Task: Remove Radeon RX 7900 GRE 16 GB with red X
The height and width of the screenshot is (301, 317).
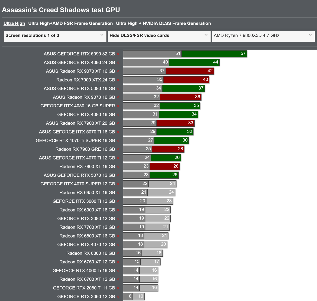Action: [118, 149]
